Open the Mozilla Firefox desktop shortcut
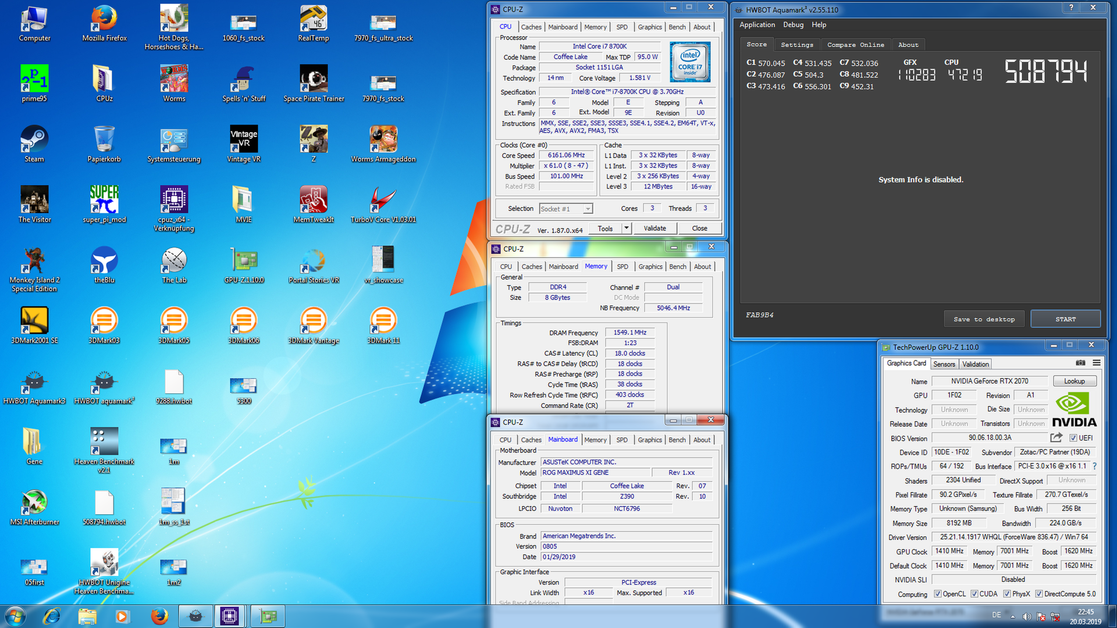The height and width of the screenshot is (628, 1117). 104,23
